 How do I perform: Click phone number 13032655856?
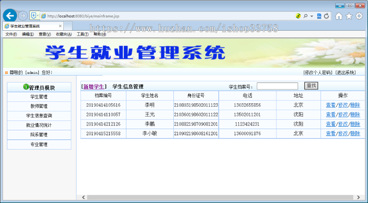click(247, 105)
